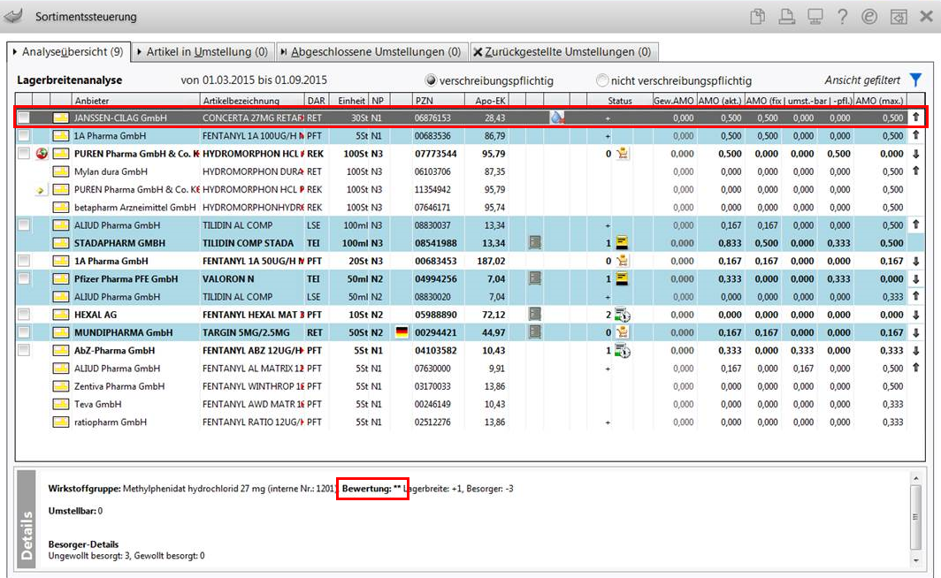Click PZN 02512276 cell
Image resolution: width=941 pixels, height=578 pixels.
pyautogui.click(x=432, y=422)
